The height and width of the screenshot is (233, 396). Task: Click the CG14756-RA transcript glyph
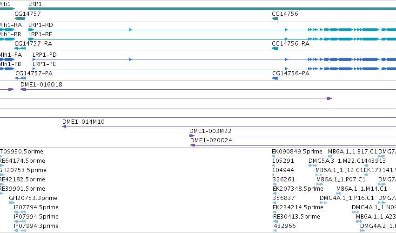coord(275,48)
